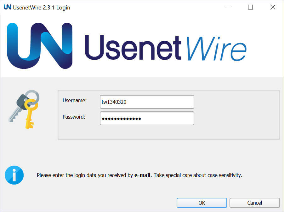Screen dimensions: 284x212
Task: Click empty space below the Password field
Action: point(147,132)
